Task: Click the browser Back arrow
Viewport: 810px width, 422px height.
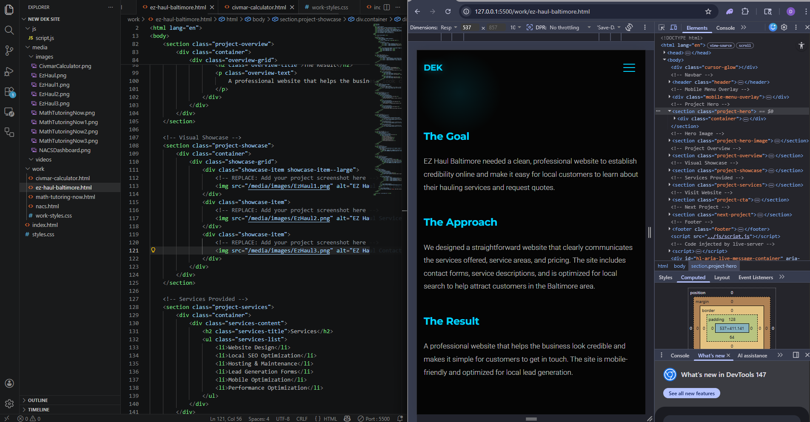Action: click(417, 11)
